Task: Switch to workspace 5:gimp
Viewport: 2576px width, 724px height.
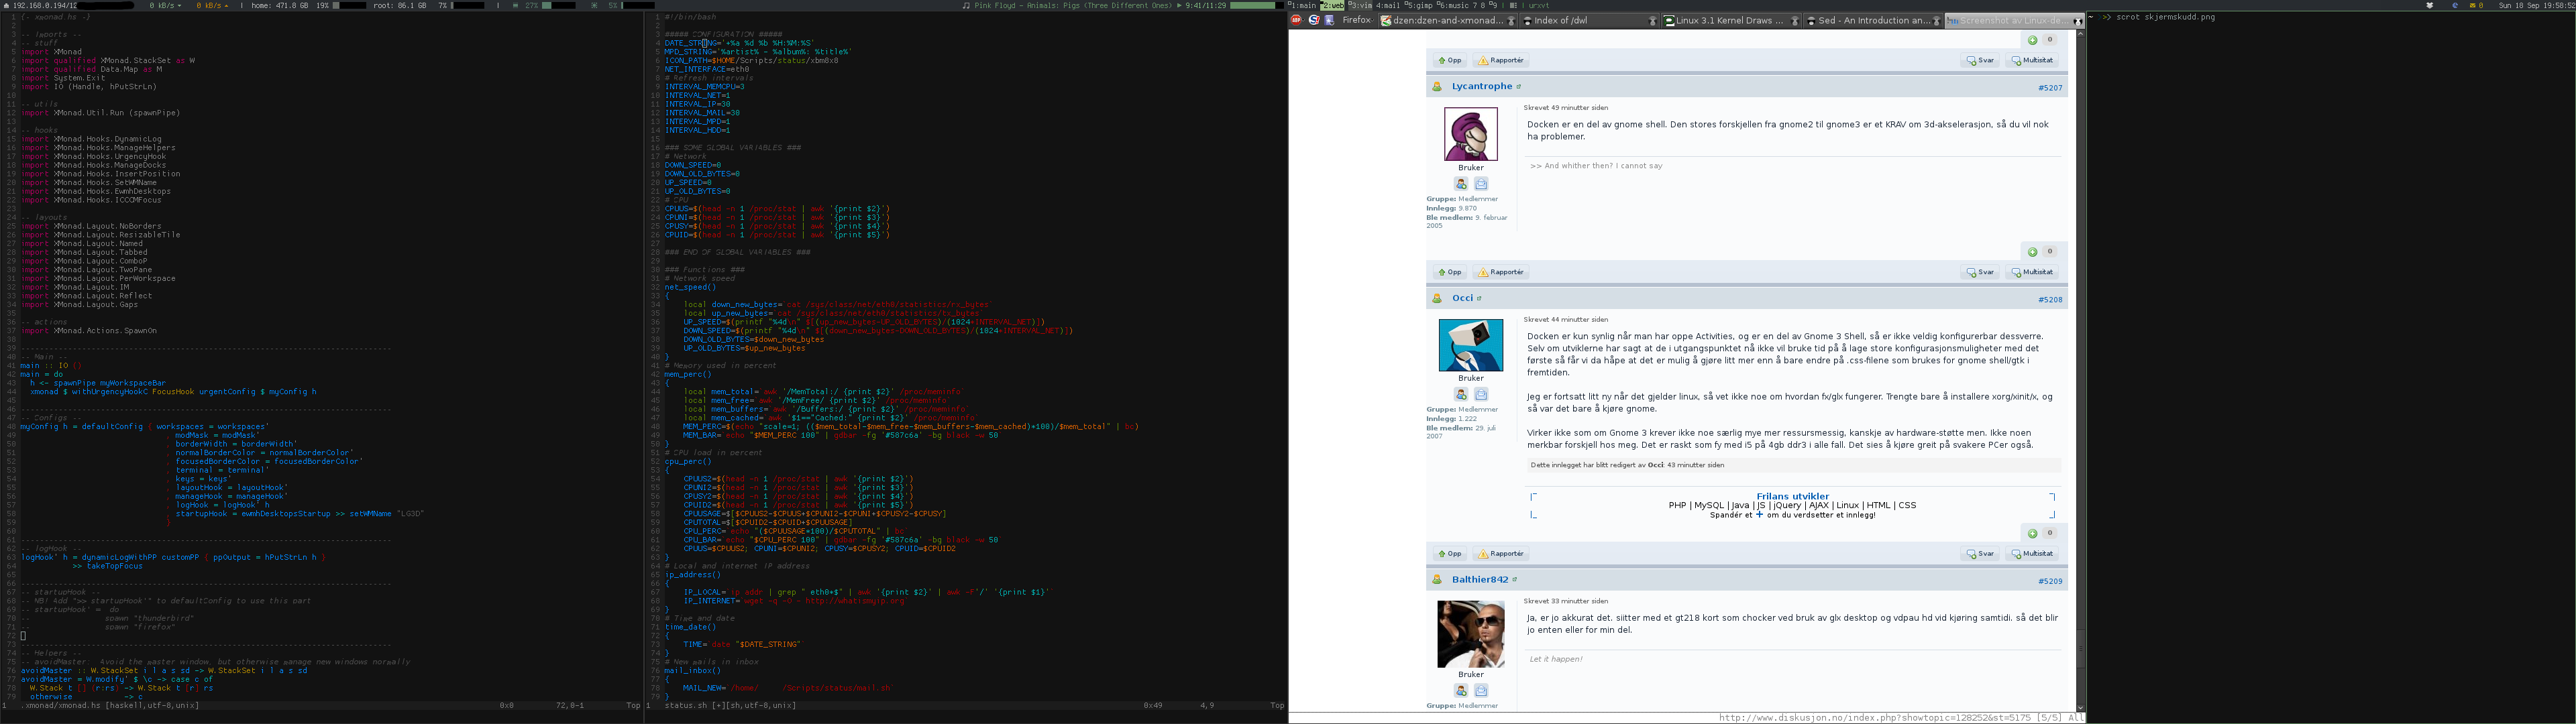Action: pos(1419,5)
